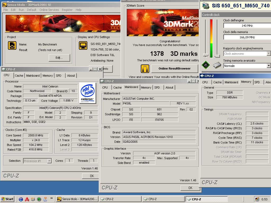
Task: Click the Core Speed 2500.8 MHz value
Action: click(x=36, y=135)
